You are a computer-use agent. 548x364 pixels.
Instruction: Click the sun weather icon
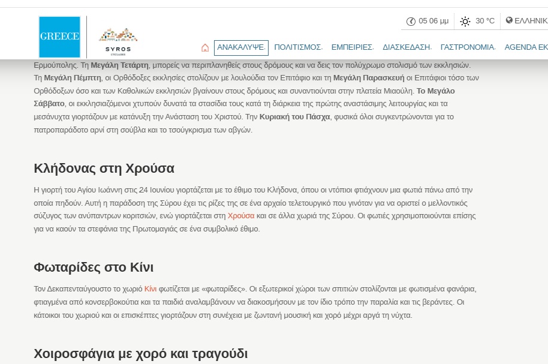[x=465, y=22]
